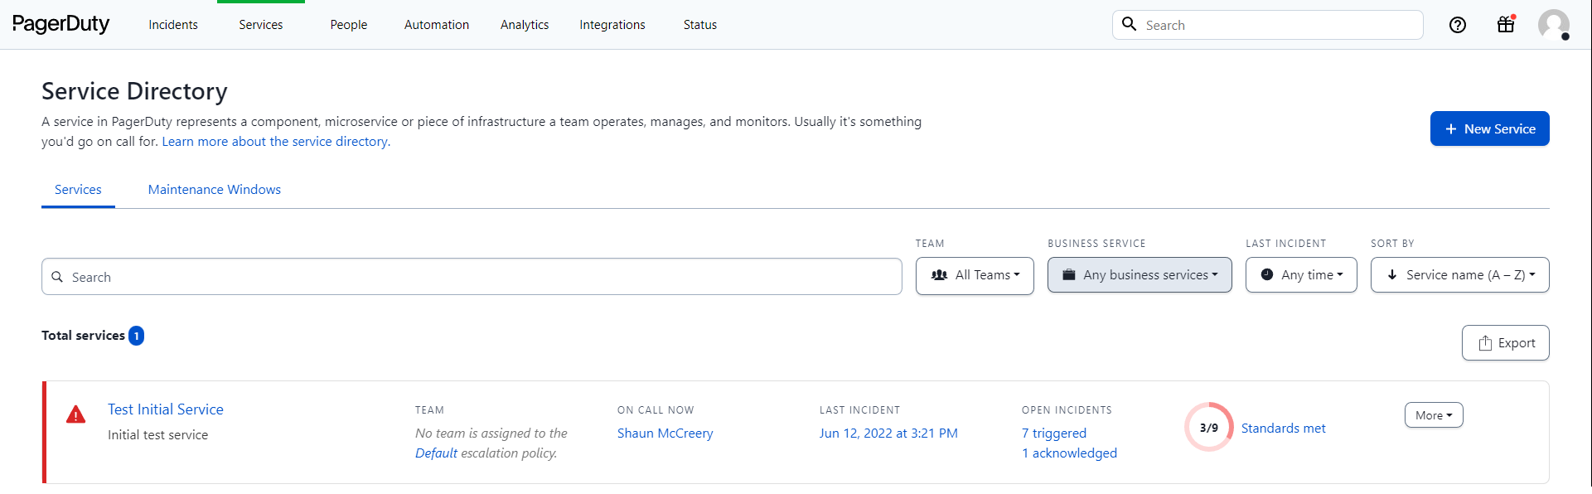Open the Standards met link

click(x=1284, y=429)
